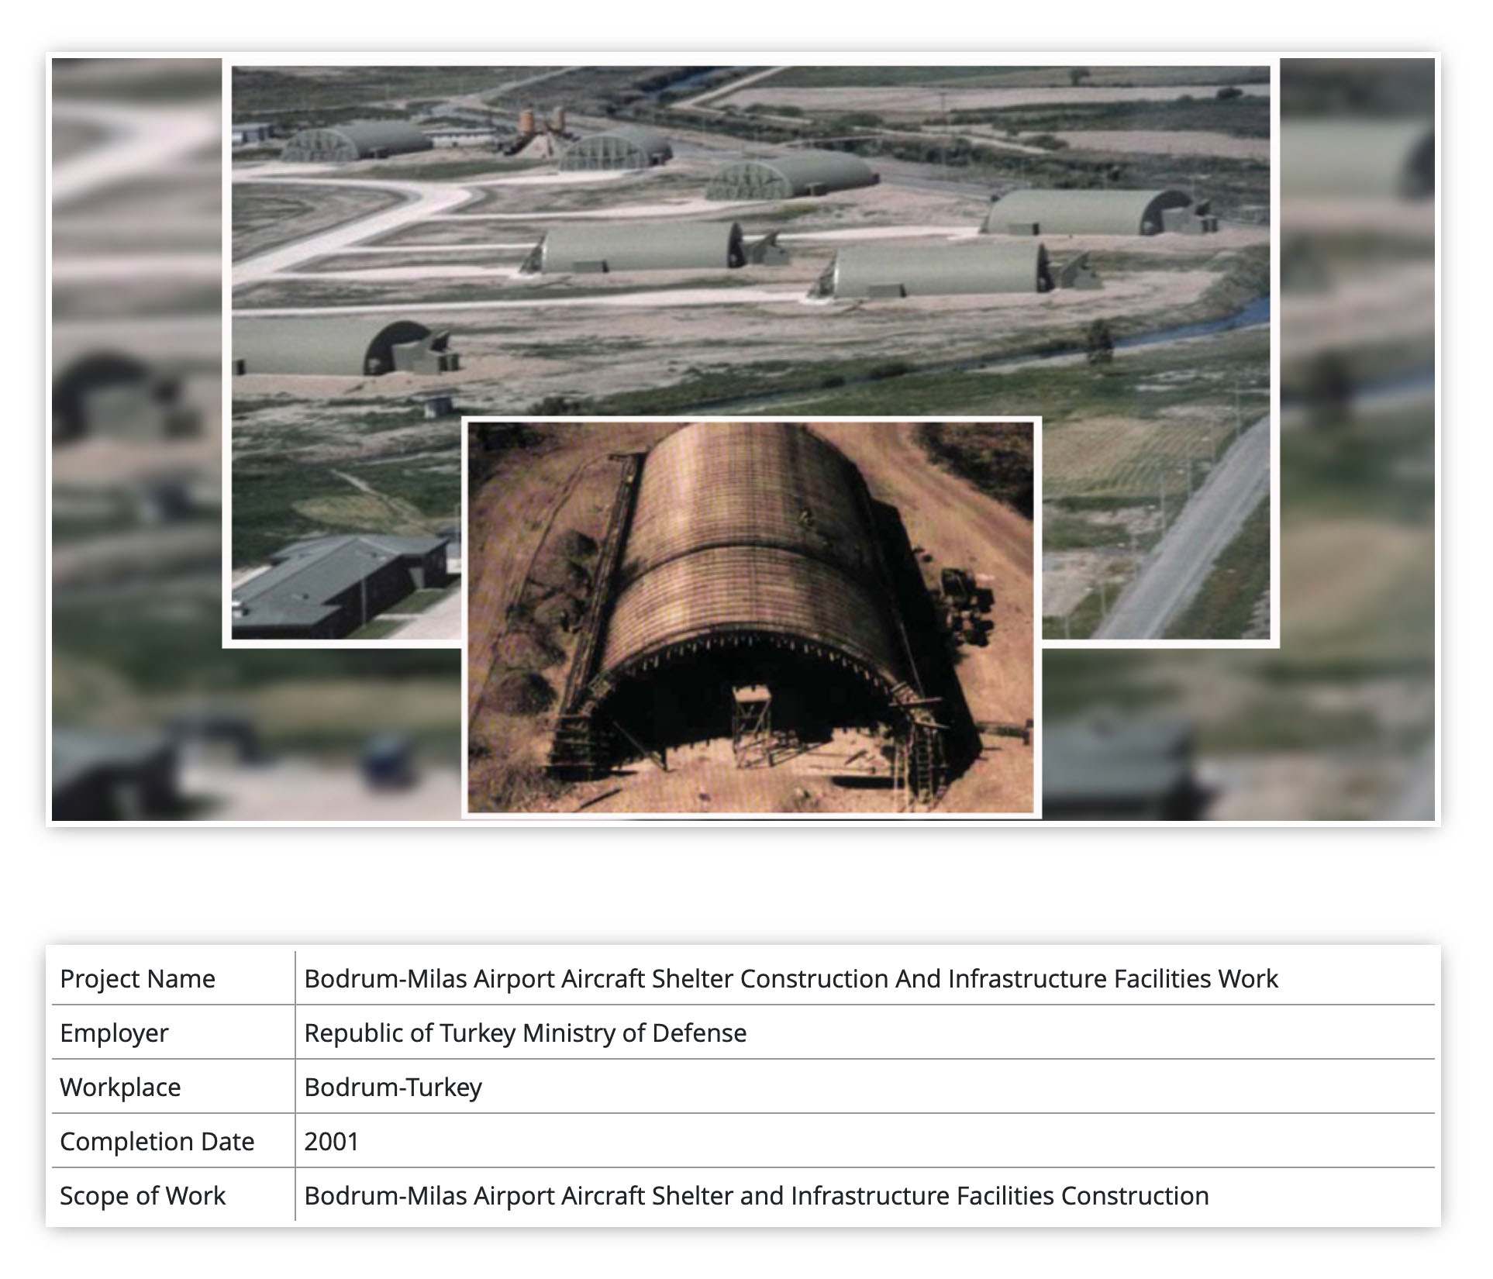Screen dimensions: 1493x1279
Task: Click the Employer label cell
Action: tap(114, 1033)
